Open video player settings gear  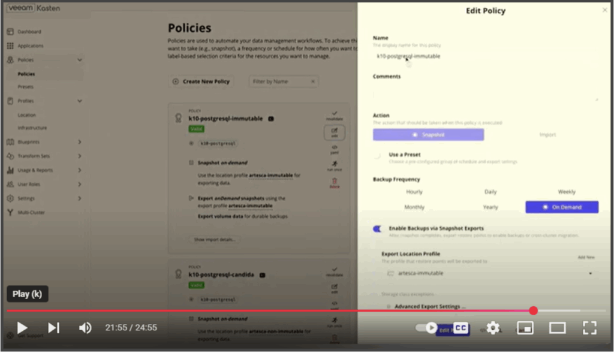(x=493, y=328)
